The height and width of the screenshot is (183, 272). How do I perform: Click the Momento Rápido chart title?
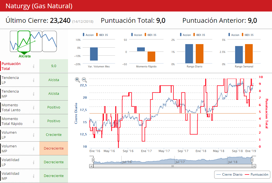coord(146,67)
